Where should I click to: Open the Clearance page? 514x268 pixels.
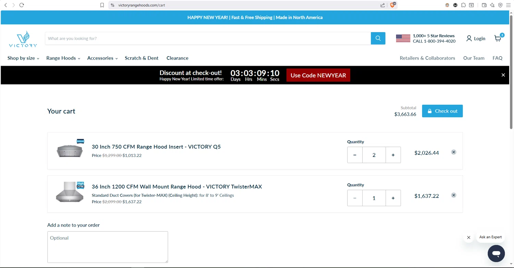click(x=178, y=58)
